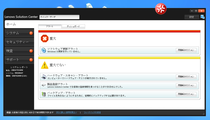Click 問題解決オプション for product registration alert
210x120 pixels.
pos(186,85)
